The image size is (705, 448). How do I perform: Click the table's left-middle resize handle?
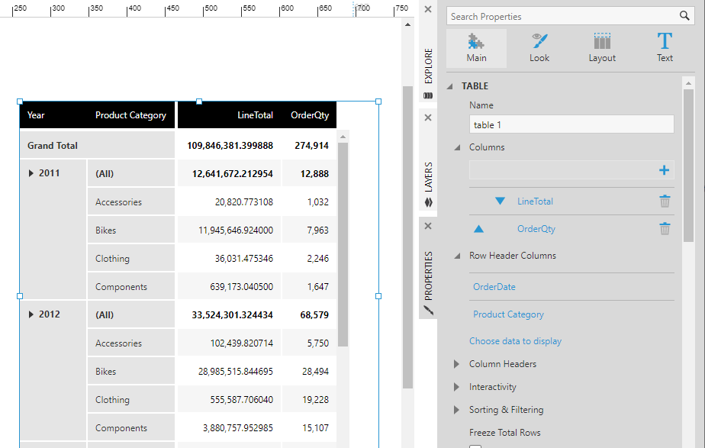[20, 296]
